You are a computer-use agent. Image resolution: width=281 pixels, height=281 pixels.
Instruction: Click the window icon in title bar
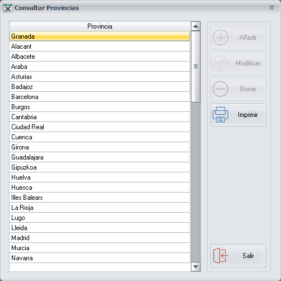click(8, 8)
